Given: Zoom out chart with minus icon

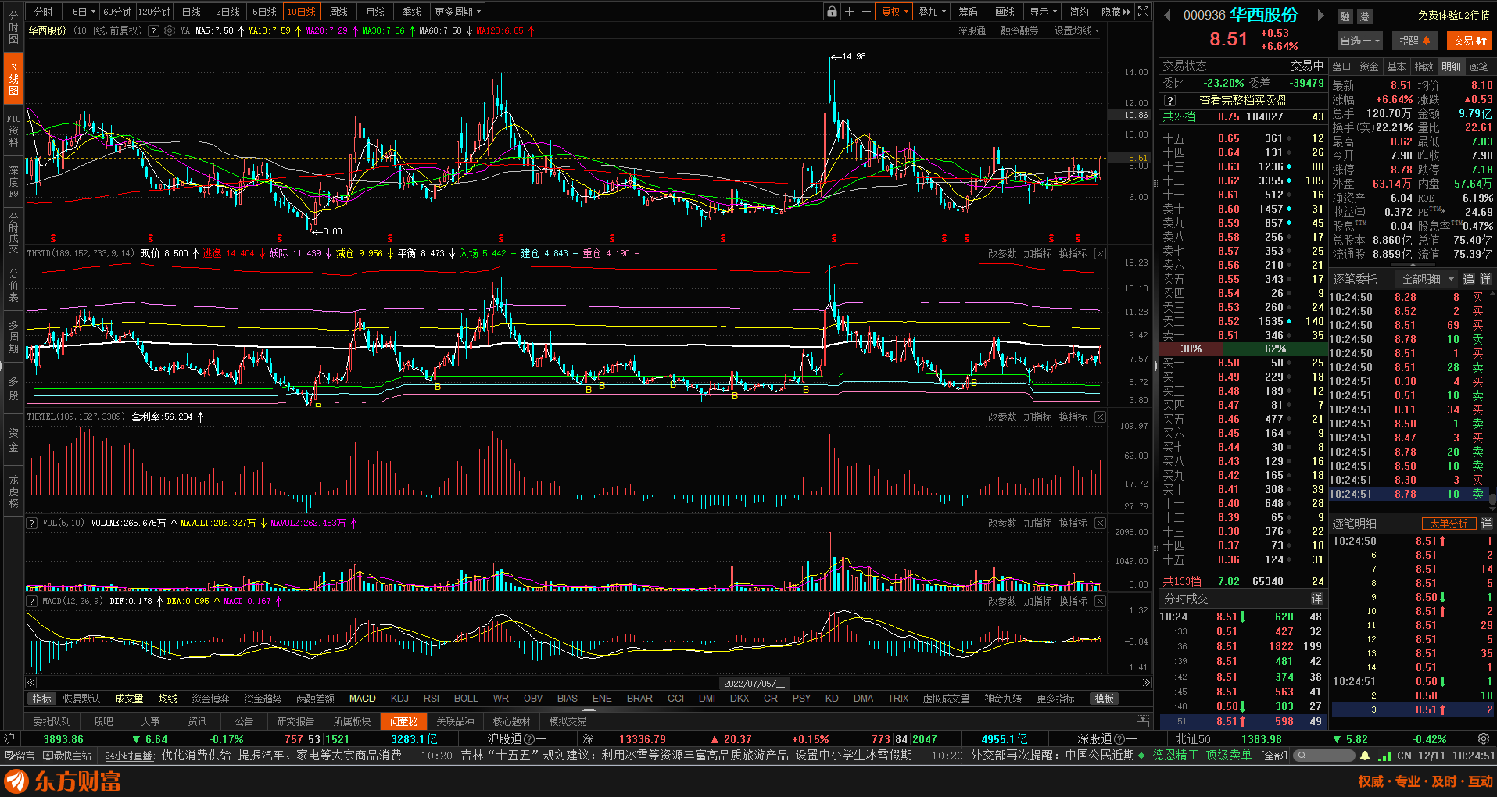Looking at the screenshot, I should [866, 12].
